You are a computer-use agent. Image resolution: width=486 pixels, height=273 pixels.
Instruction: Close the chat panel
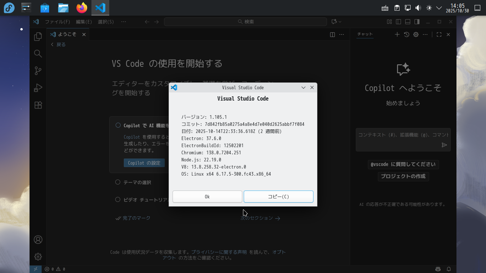click(448, 34)
